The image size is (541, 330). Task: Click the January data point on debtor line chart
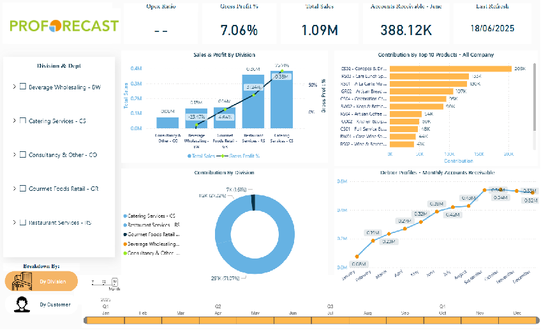point(357,257)
